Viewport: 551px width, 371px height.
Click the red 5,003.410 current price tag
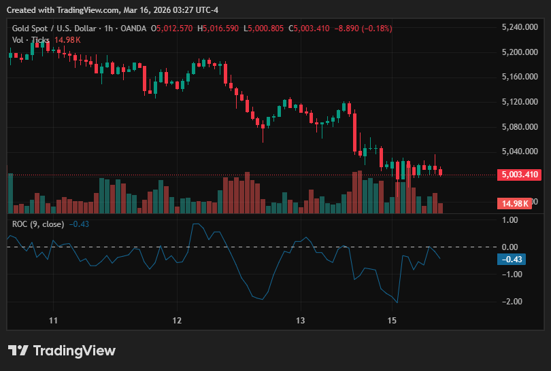[x=520, y=175]
